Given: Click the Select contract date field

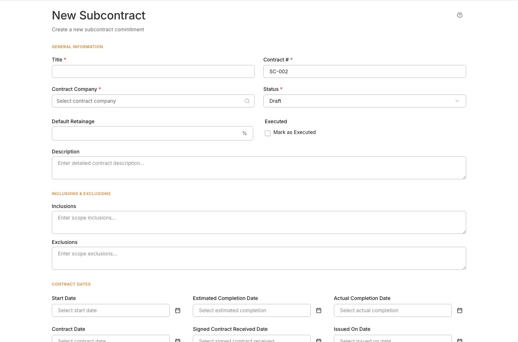Looking at the screenshot, I should coord(111,338).
